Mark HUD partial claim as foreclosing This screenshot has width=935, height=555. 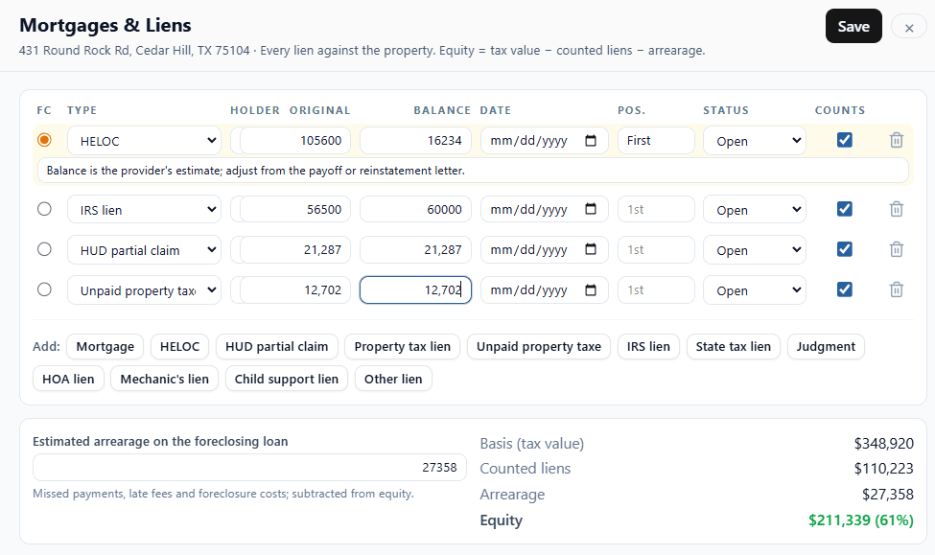[44, 249]
